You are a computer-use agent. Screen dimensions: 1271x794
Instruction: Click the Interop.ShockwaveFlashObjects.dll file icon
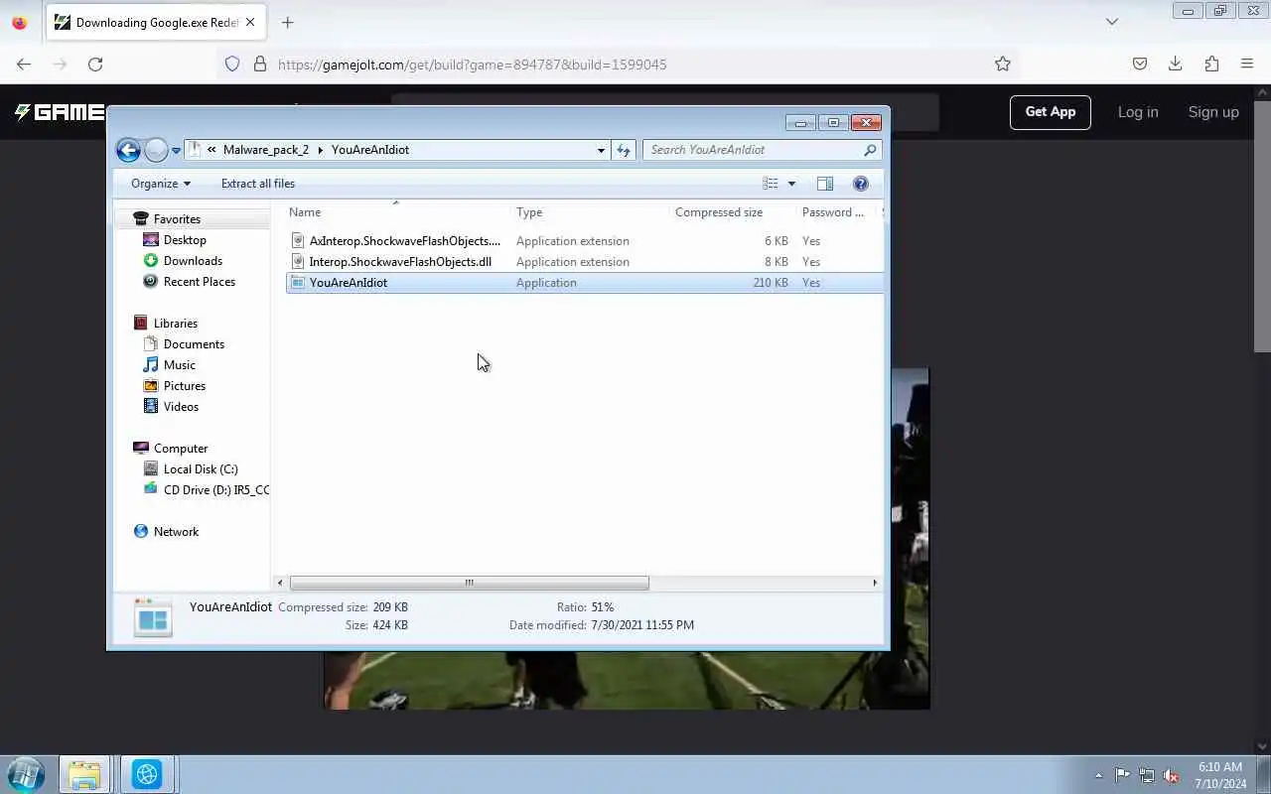(298, 262)
